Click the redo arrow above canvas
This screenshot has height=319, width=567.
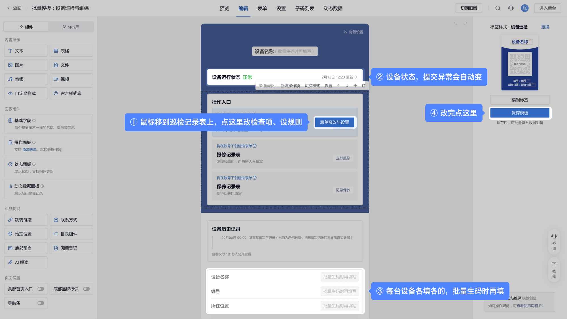(465, 24)
